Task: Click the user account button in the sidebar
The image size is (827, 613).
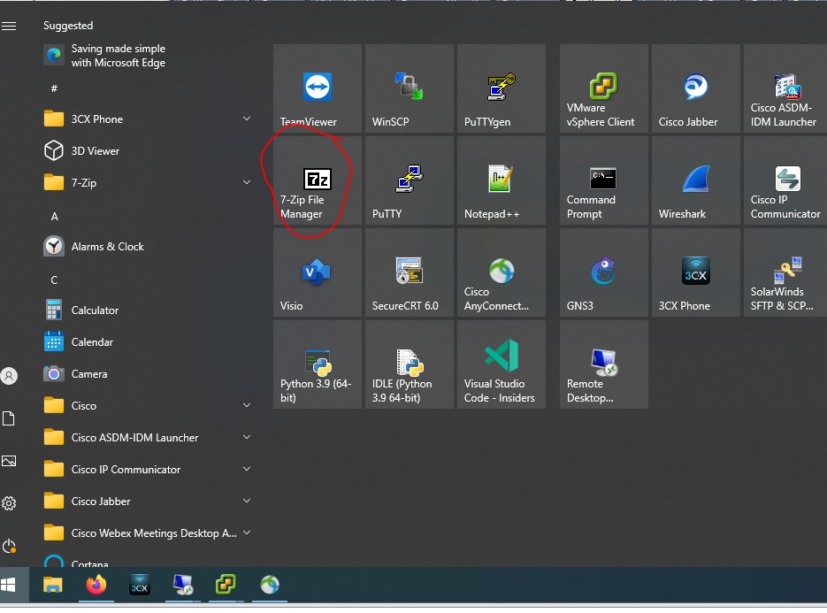Action: [x=9, y=375]
